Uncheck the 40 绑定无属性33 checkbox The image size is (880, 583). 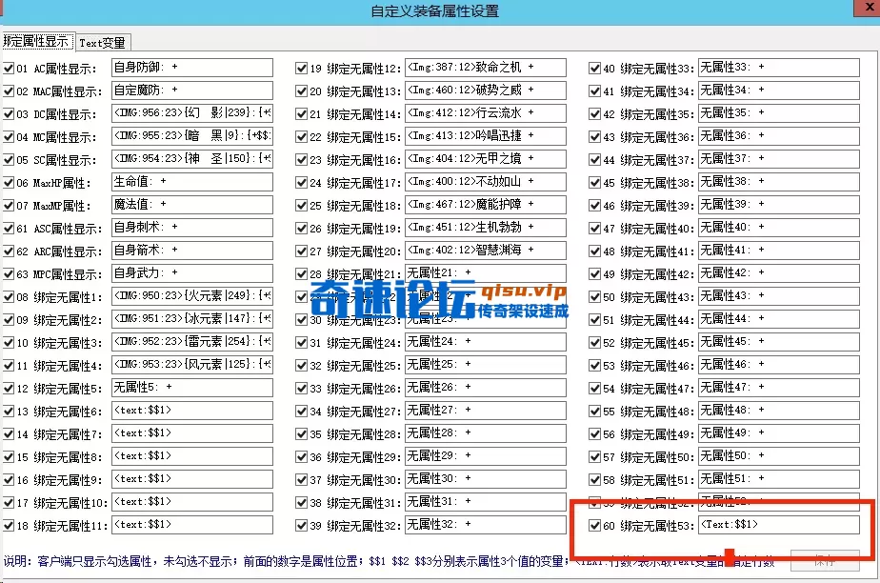(x=595, y=69)
